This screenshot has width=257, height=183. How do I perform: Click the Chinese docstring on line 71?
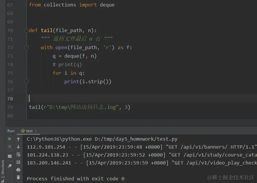(x=77, y=39)
